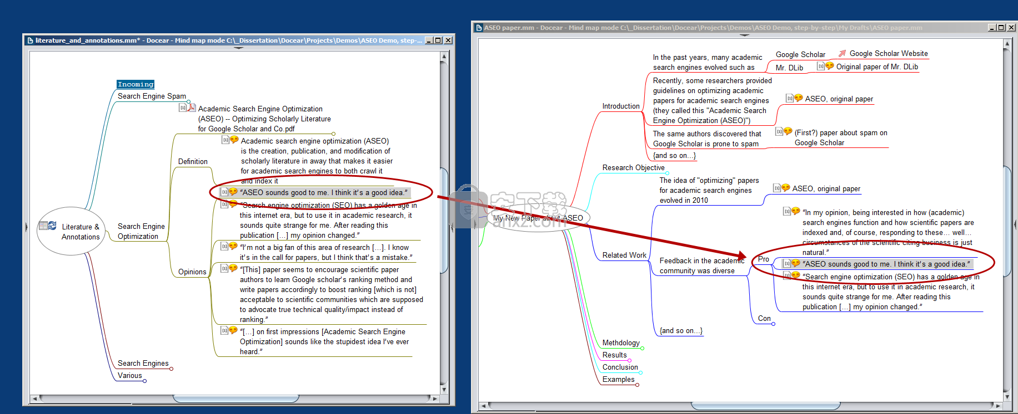Collapse the Academic Search Engine Optimization PDF node circle
The height and width of the screenshot is (414, 1018).
[x=333, y=134]
